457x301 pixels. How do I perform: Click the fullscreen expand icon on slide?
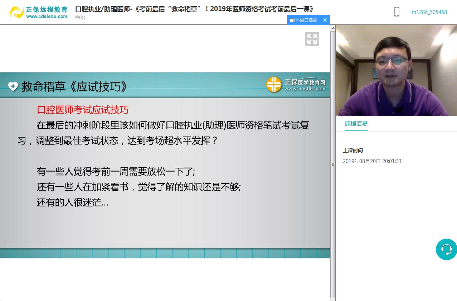point(312,39)
